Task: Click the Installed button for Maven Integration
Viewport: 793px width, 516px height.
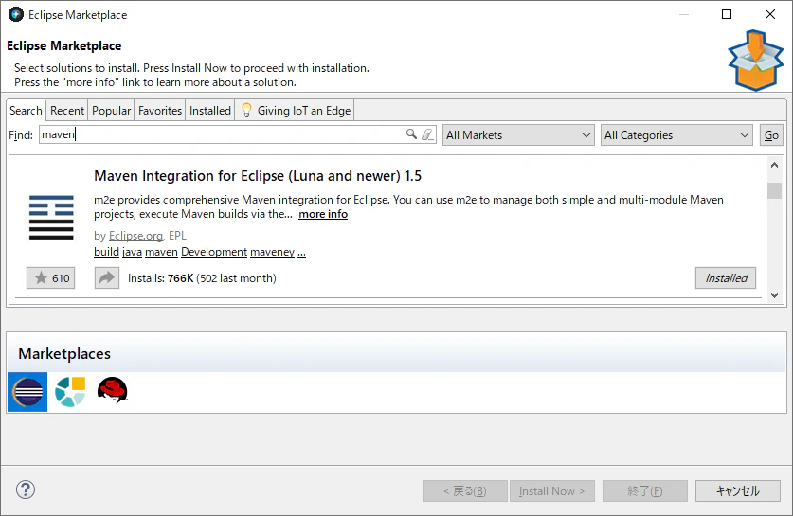Action: 726,278
